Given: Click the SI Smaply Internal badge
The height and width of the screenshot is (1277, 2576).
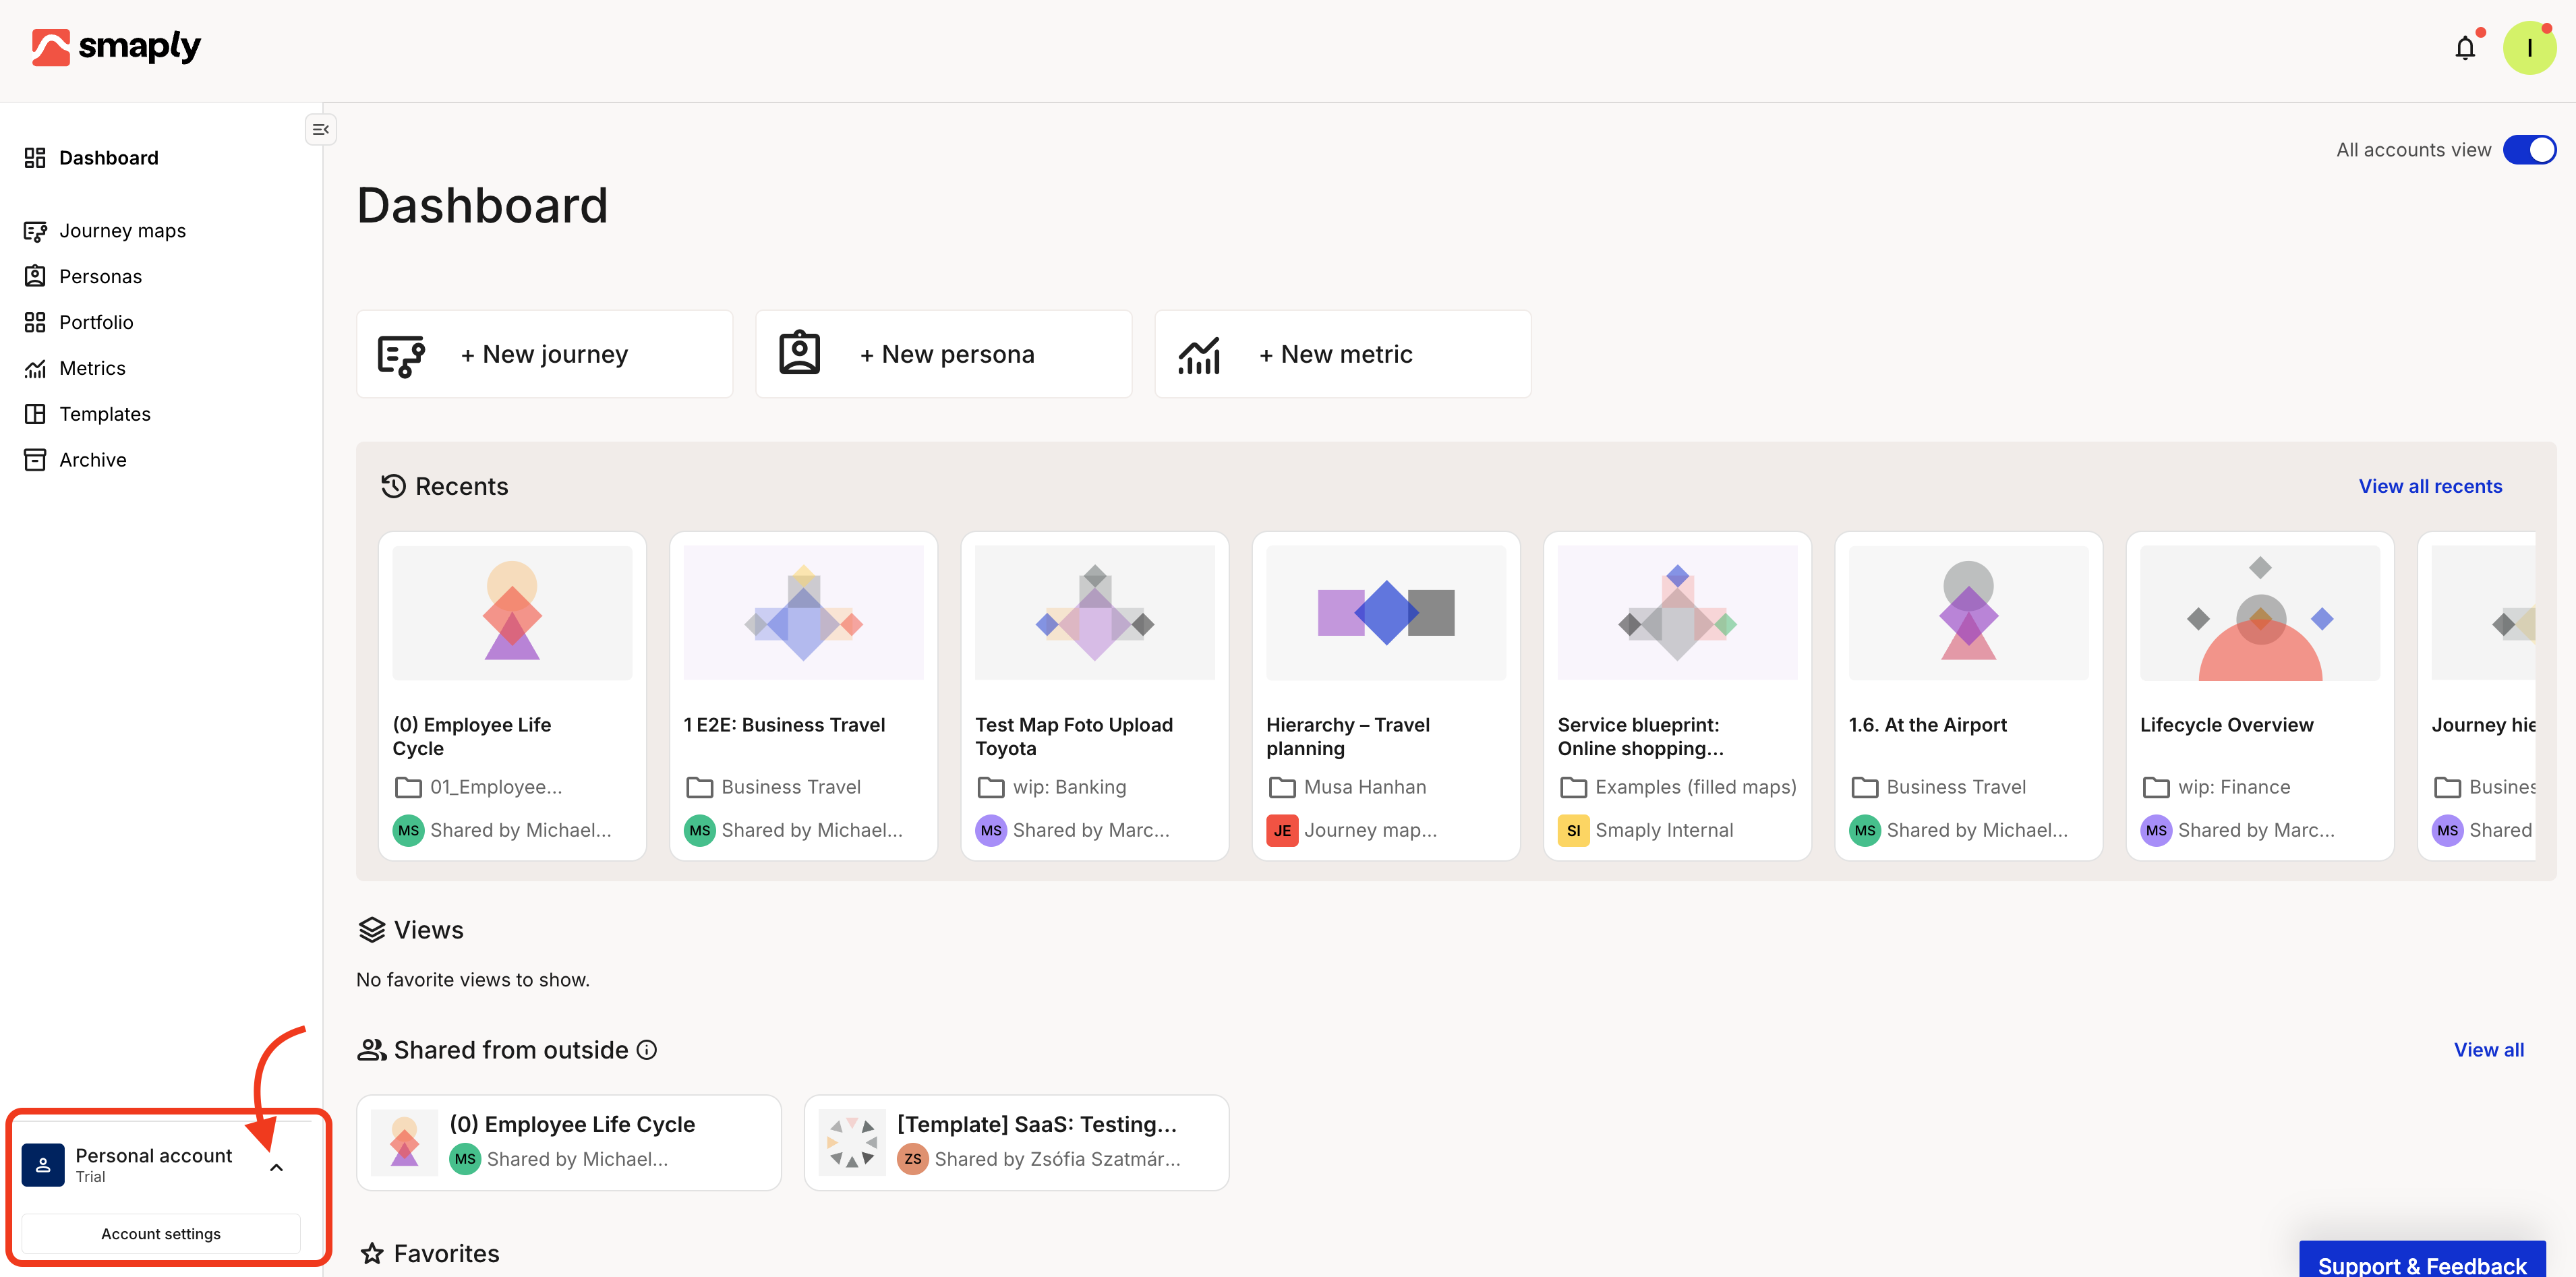Looking at the screenshot, I should (1573, 830).
